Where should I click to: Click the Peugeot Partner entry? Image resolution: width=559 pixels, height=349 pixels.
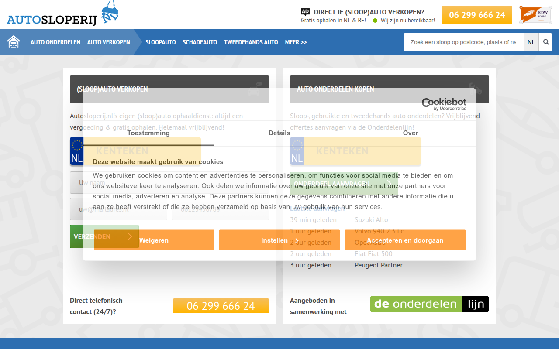pyautogui.click(x=379, y=265)
